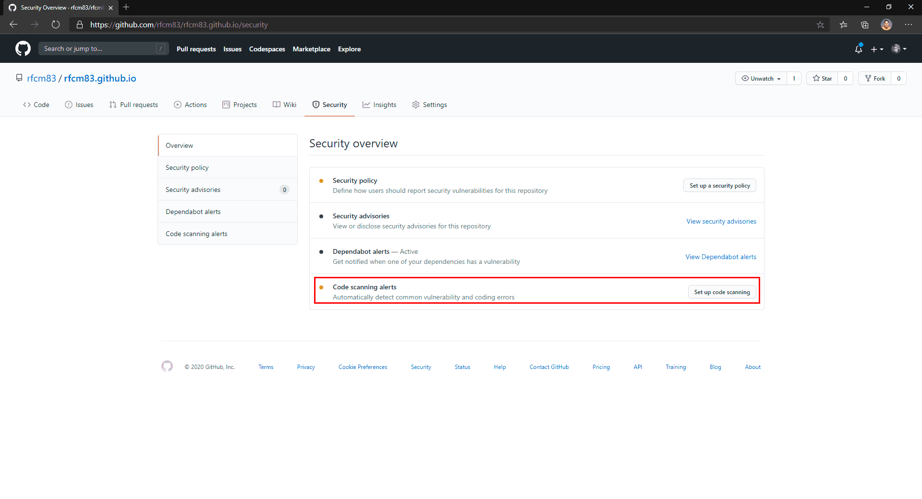Open the footer Training link
The height and width of the screenshot is (499, 922).
(676, 367)
